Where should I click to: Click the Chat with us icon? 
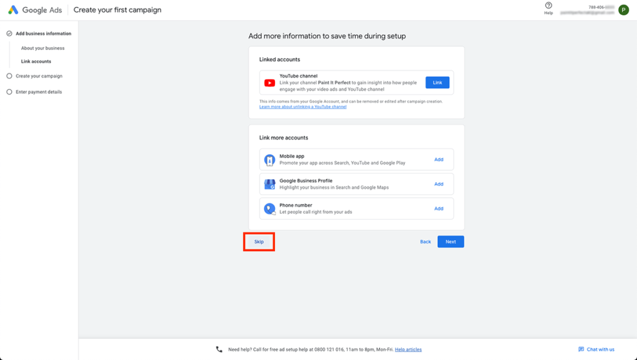tap(581, 349)
